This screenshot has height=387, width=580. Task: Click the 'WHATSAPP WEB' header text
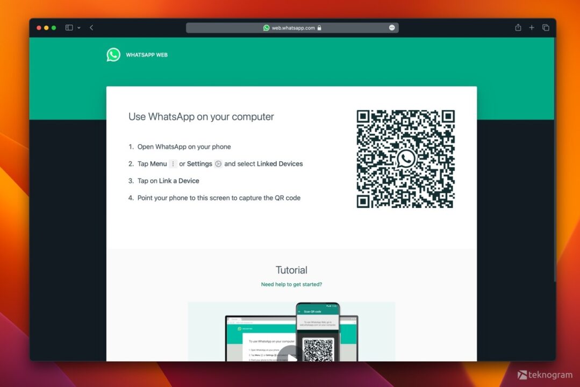point(147,55)
